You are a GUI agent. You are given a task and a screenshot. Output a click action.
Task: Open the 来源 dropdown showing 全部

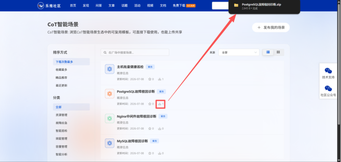[239, 52]
